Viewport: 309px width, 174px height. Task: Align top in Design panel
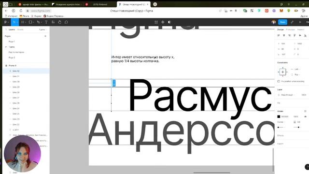[295, 35]
